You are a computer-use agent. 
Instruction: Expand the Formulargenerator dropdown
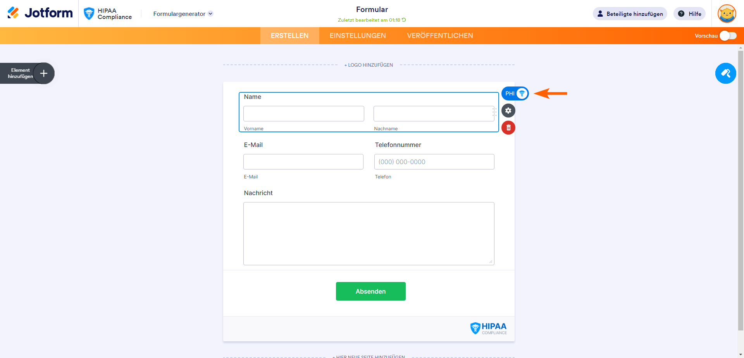(183, 14)
